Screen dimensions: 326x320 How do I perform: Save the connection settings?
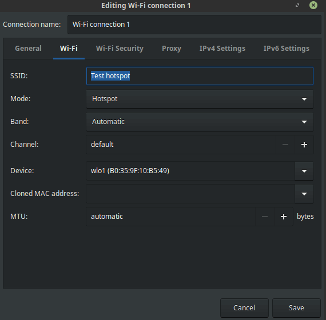(296, 308)
